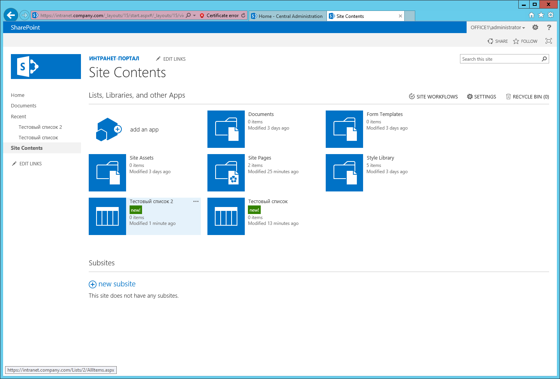Open the Site Pages library tile icon
The image size is (560, 379).
[226, 173]
